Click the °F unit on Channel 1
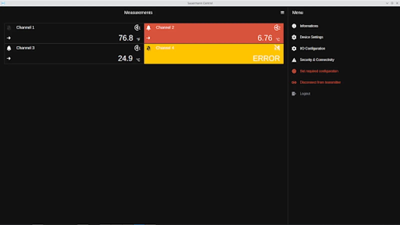Viewport: 400px width, 225px height. pyautogui.click(x=138, y=39)
